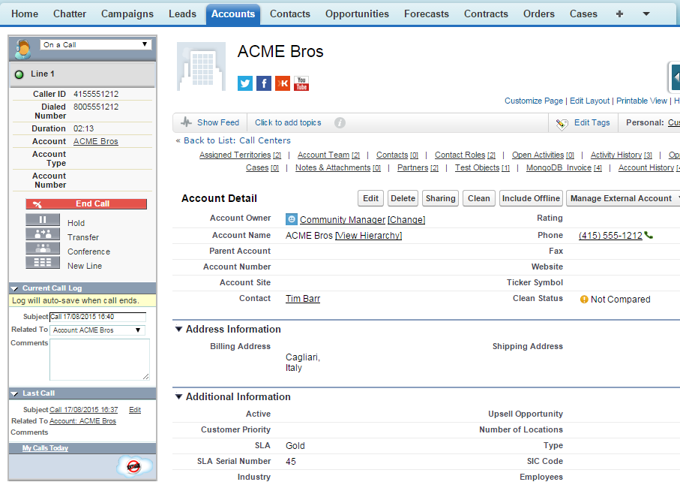Select the Accounts tab
680x485 pixels.
tap(233, 14)
